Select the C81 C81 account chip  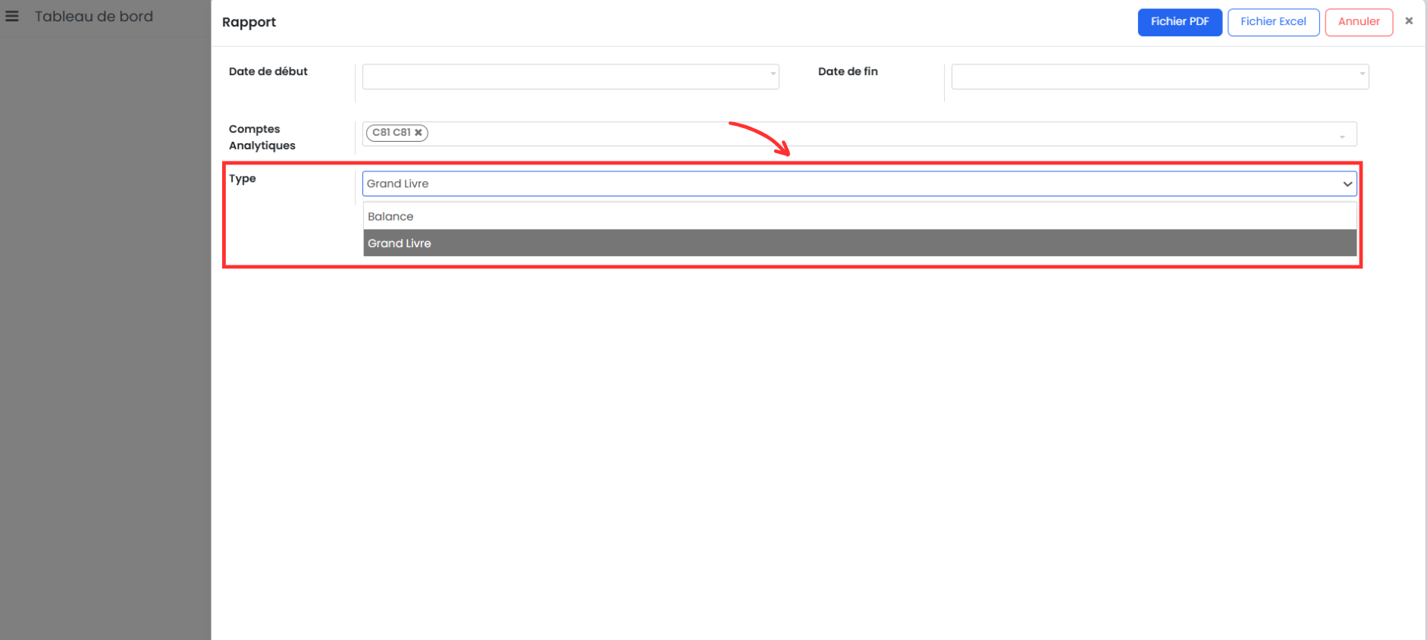[x=391, y=133]
